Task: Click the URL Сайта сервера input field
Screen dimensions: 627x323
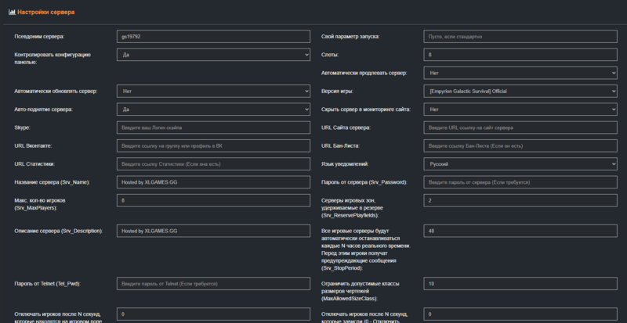Action: tap(520, 127)
